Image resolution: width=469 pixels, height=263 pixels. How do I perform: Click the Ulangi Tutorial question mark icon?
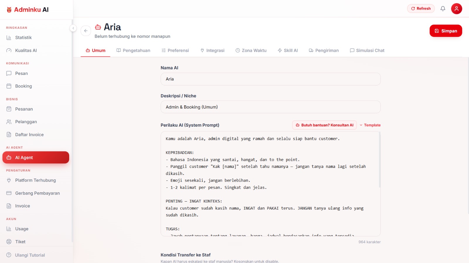[9, 255]
